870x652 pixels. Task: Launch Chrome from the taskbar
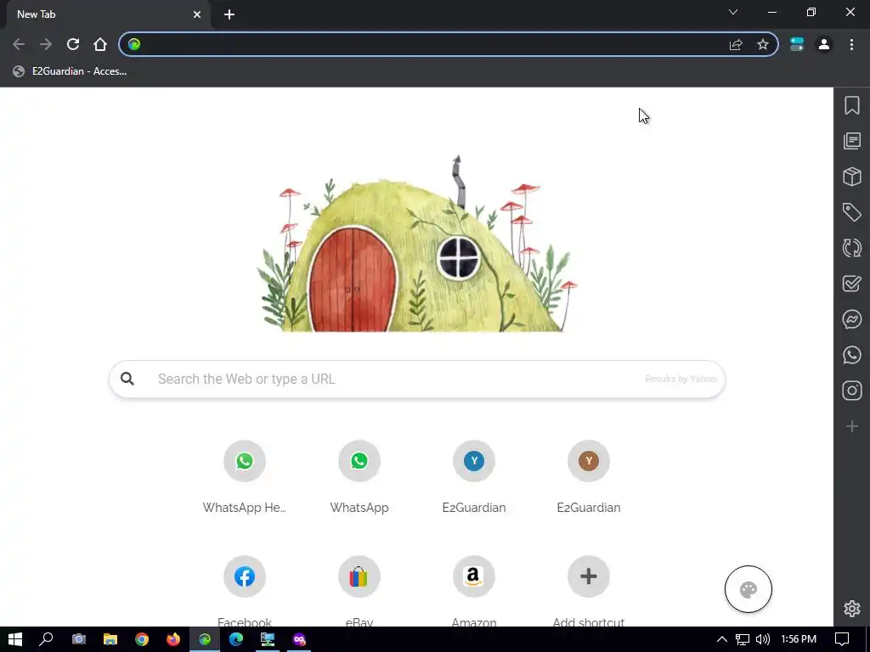[142, 639]
